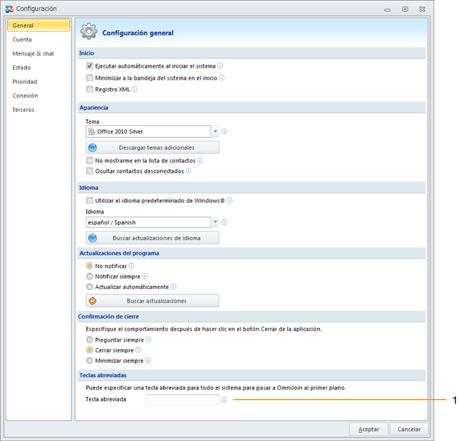The width and height of the screenshot is (458, 441).
Task: Click info icon next to Registro XML
Action: (x=134, y=90)
